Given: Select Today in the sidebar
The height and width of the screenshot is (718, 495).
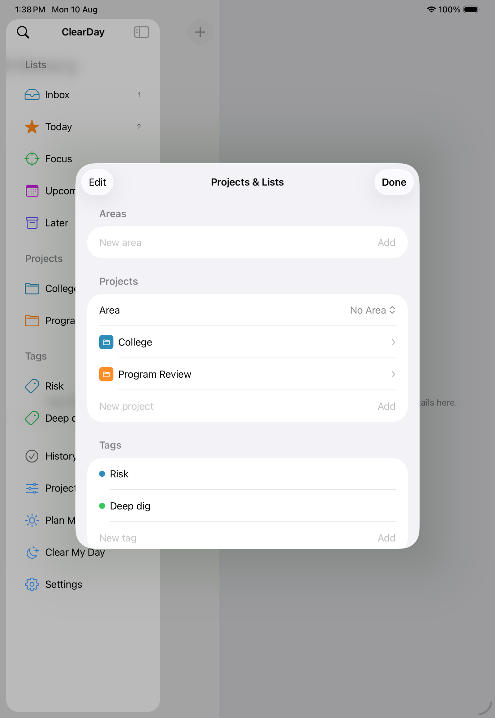Looking at the screenshot, I should coord(83,127).
